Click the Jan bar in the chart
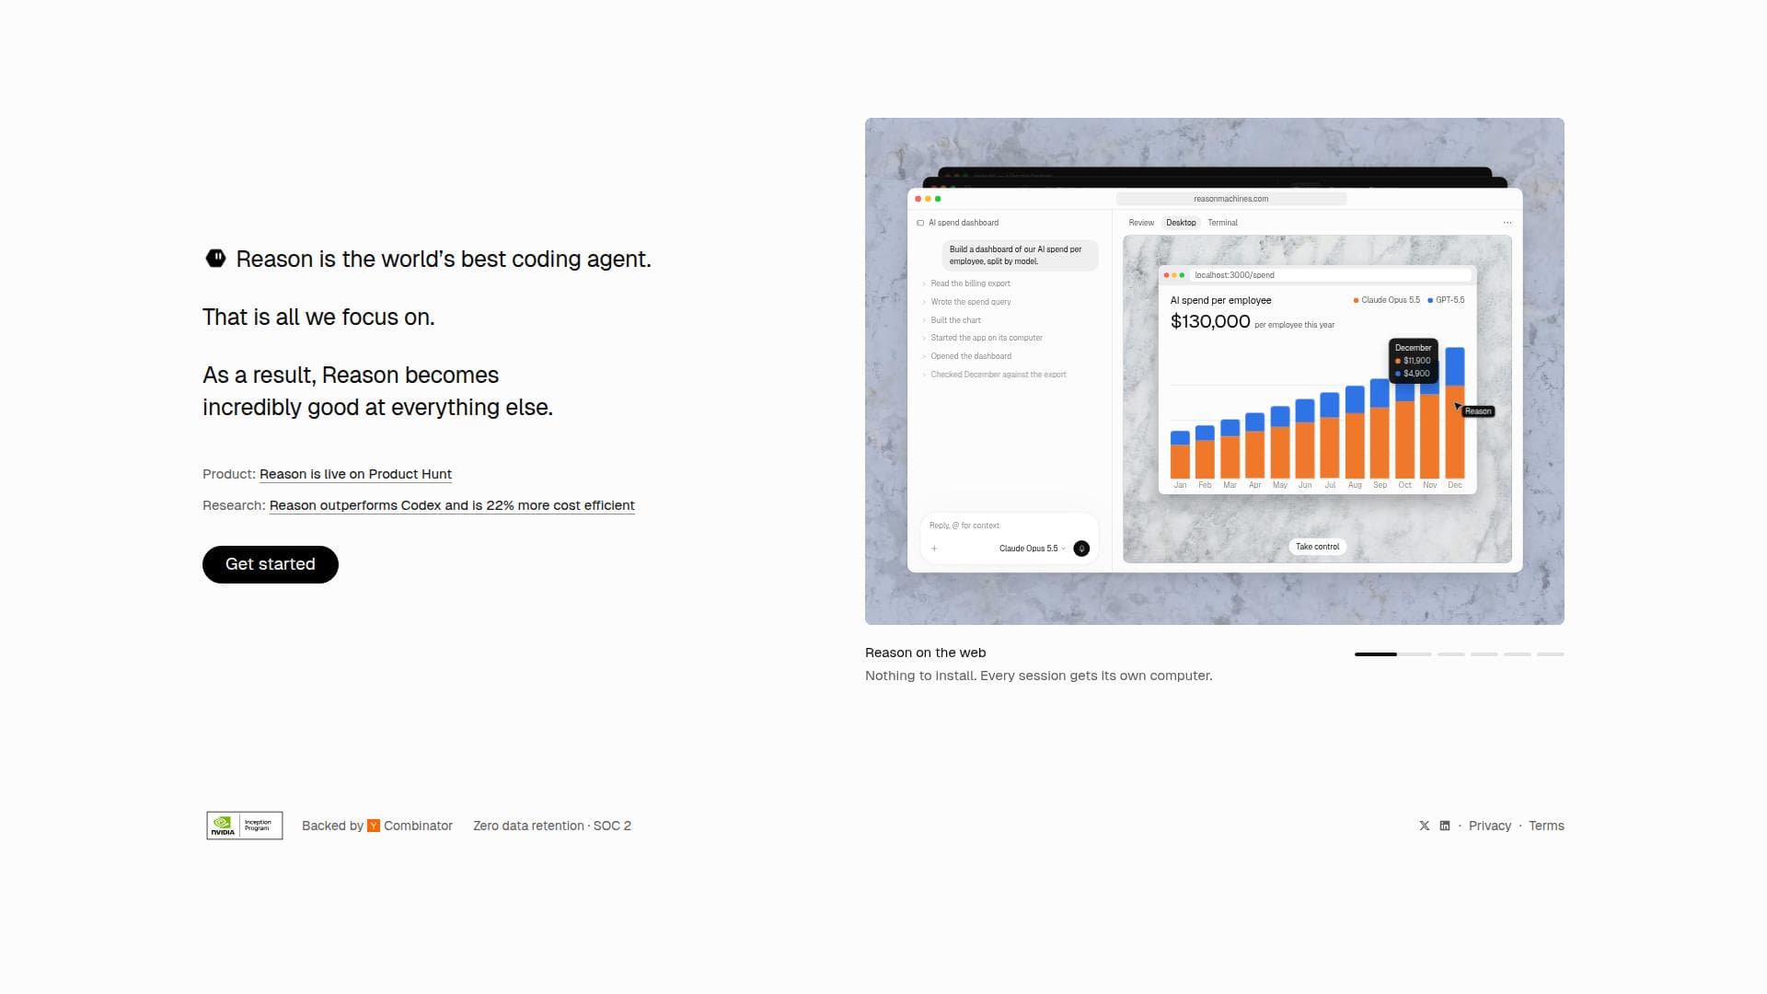The image size is (1767, 994). 1180,455
